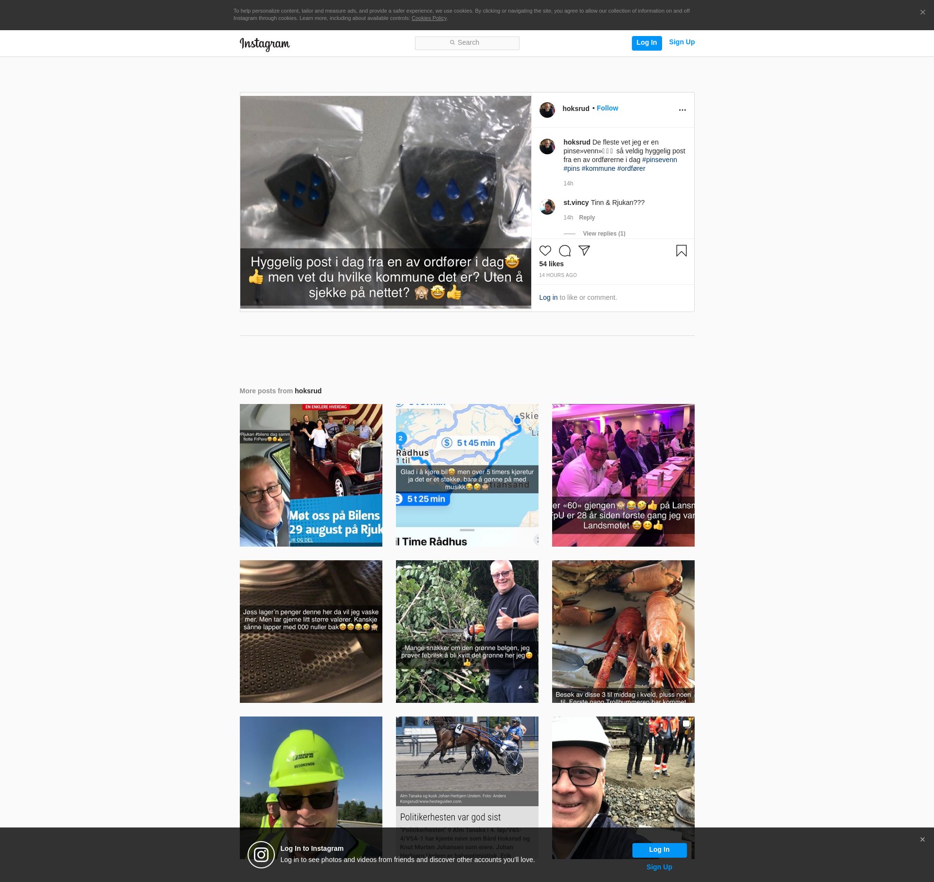Expand View replies (1)
Screen dimensions: 934x882
(x=604, y=234)
